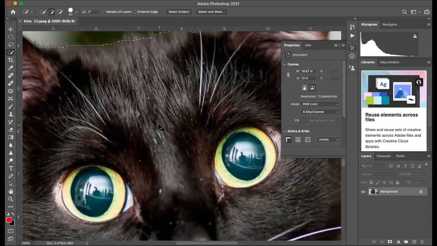
Task: Select the Crop tool
Action: (11, 60)
